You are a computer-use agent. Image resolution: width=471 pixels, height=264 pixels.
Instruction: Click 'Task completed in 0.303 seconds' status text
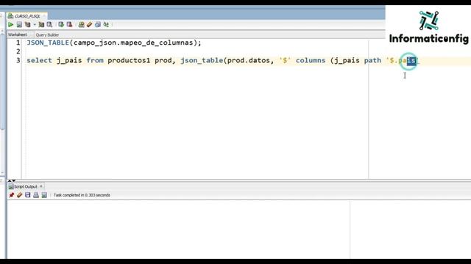(x=82, y=195)
